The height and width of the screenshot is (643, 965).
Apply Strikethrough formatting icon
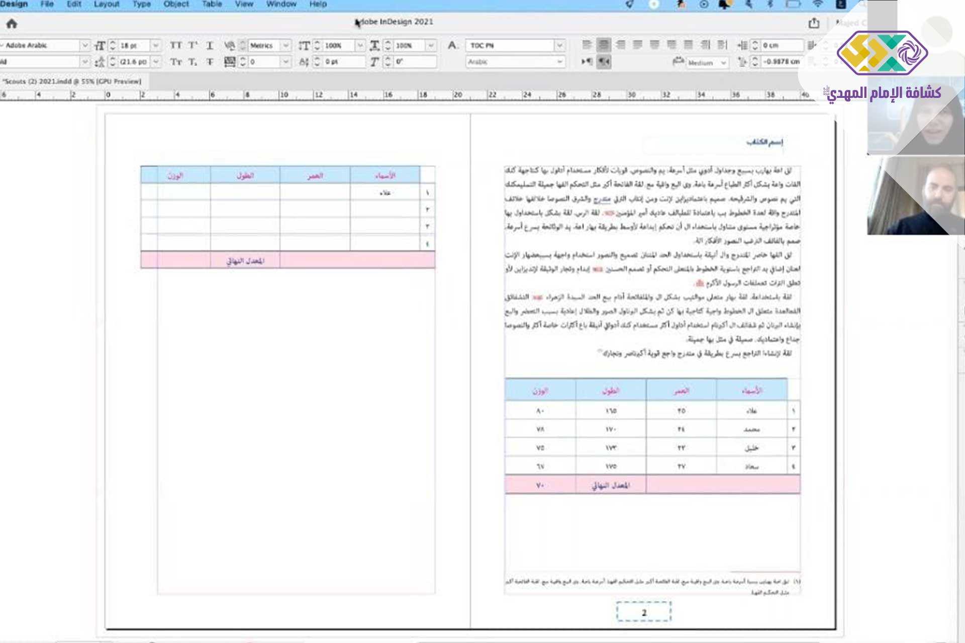[x=210, y=62]
